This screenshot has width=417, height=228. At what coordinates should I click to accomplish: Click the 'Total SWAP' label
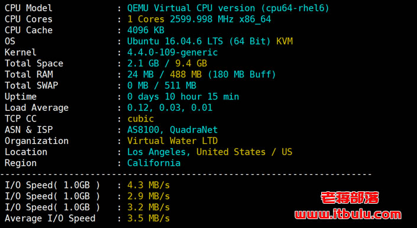tap(31, 86)
